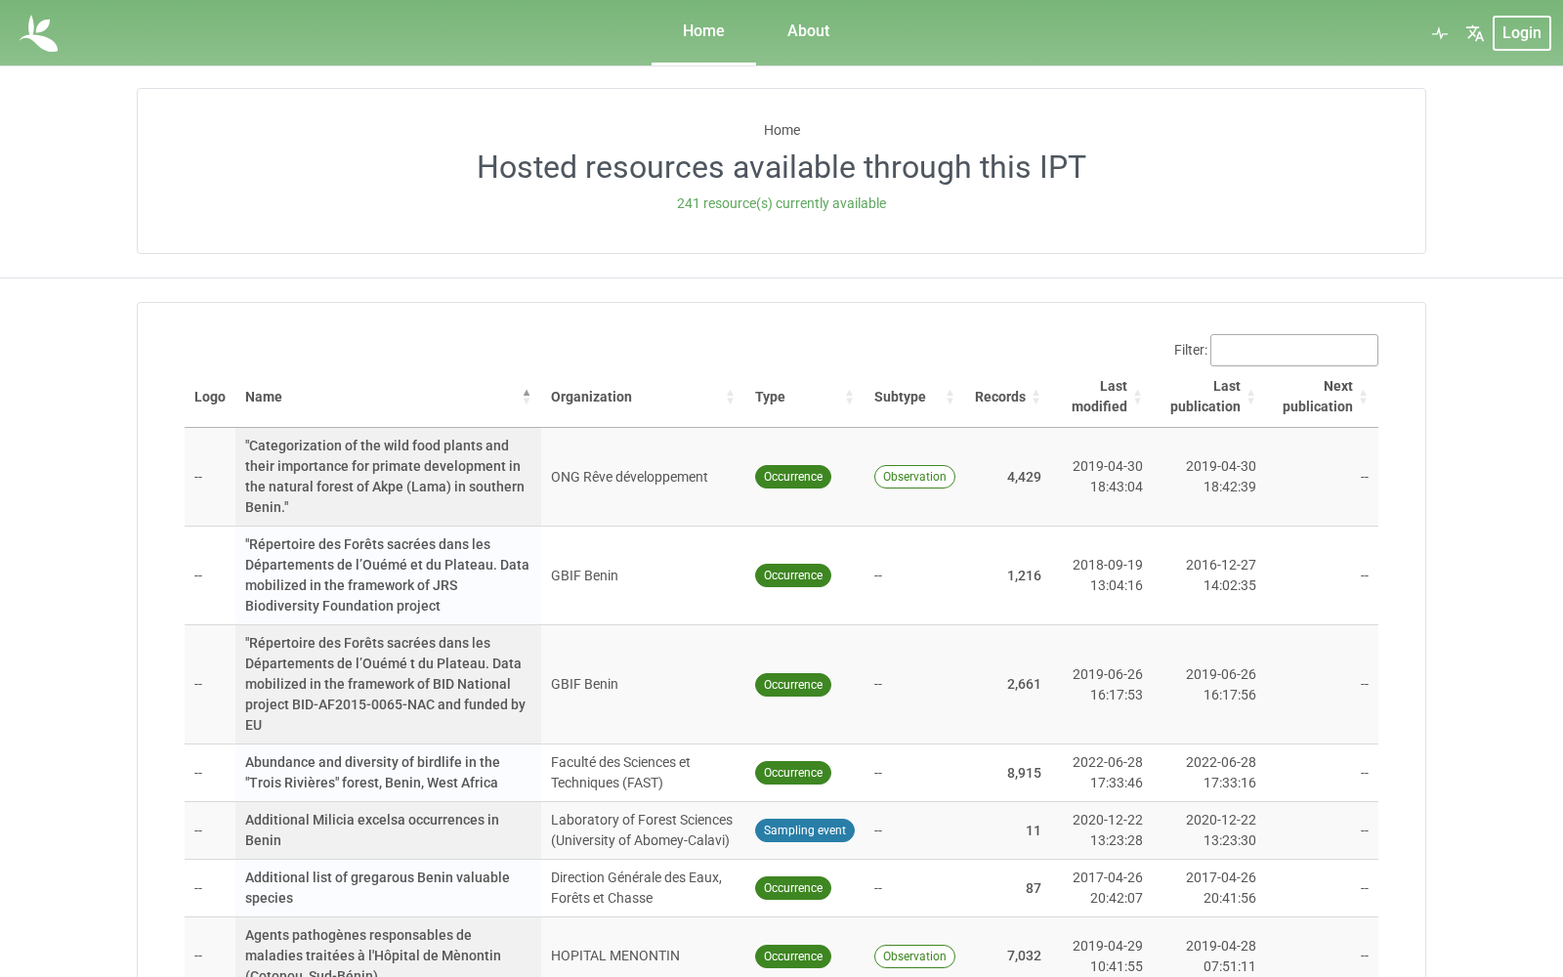The height and width of the screenshot is (977, 1563).
Task: Click the 241 resource(s) currently available text
Action: click(x=781, y=203)
